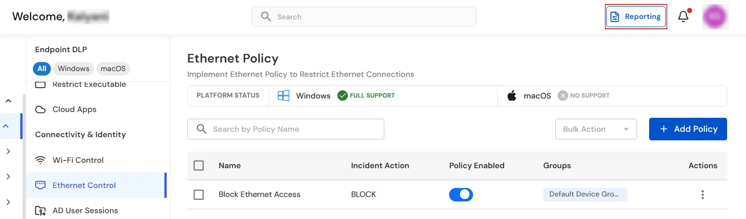Open Wi-Fi Control page
Screen dimensions: 746x219
coord(78,160)
